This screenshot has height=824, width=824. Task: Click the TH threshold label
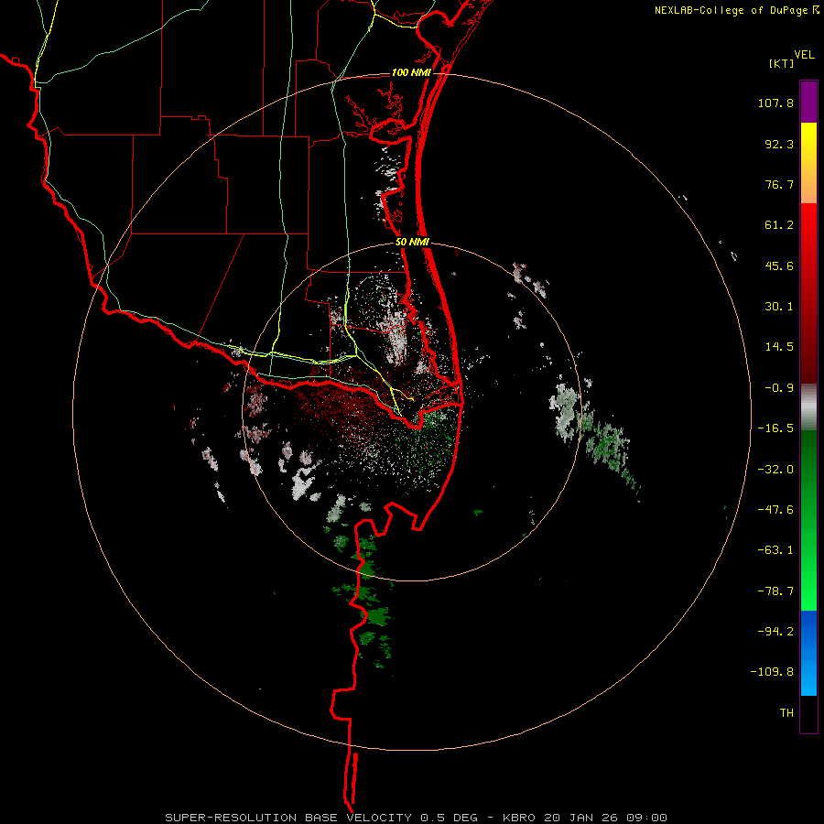(786, 713)
